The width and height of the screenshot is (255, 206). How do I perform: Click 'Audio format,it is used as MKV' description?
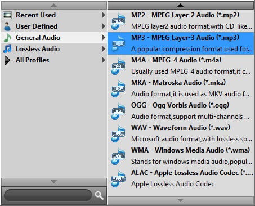(x=190, y=94)
